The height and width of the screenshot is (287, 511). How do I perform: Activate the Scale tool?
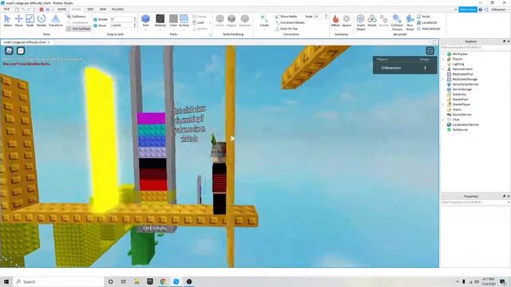(x=30, y=21)
